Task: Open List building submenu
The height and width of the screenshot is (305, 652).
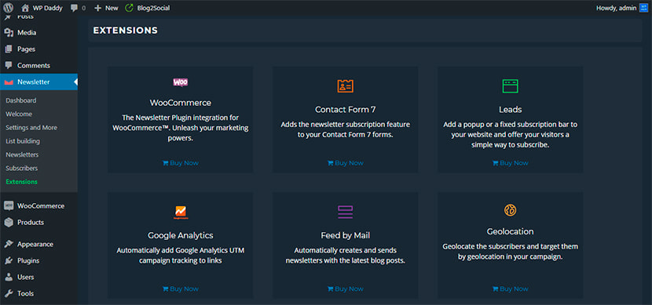Action: [x=23, y=141]
